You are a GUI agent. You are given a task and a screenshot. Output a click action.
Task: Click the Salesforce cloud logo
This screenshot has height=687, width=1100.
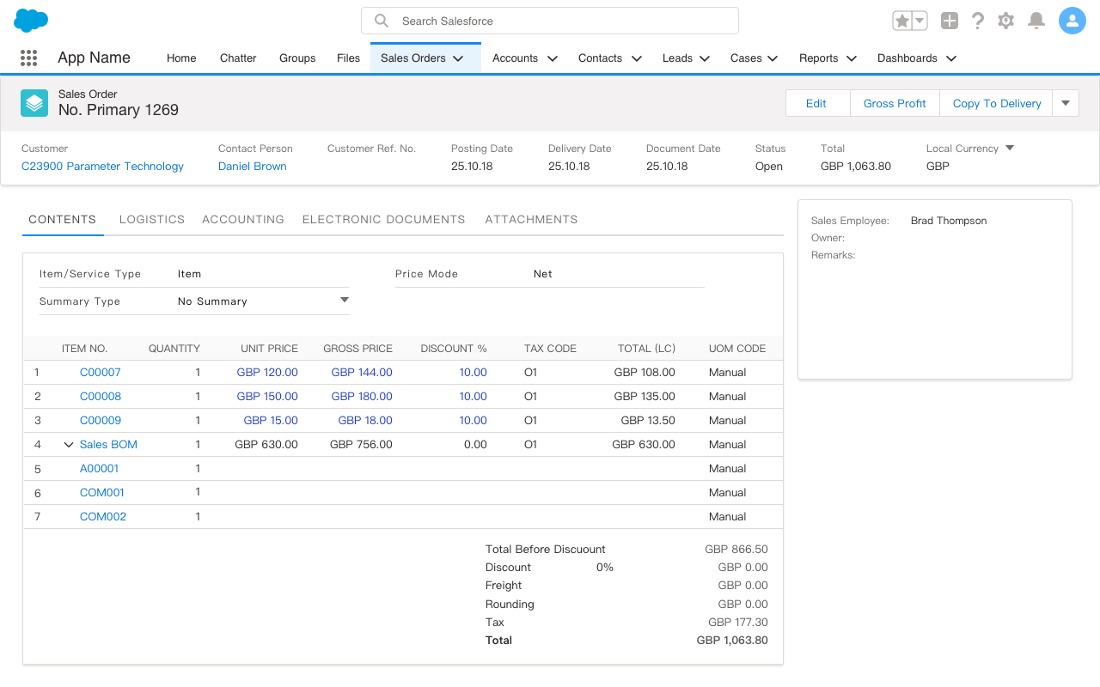31,20
